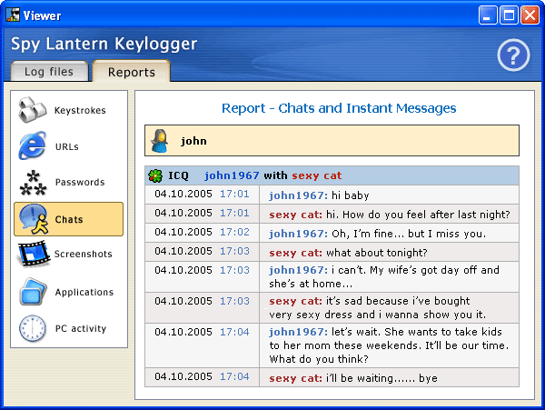
Task: Close the Viewer window
Action: point(530,15)
